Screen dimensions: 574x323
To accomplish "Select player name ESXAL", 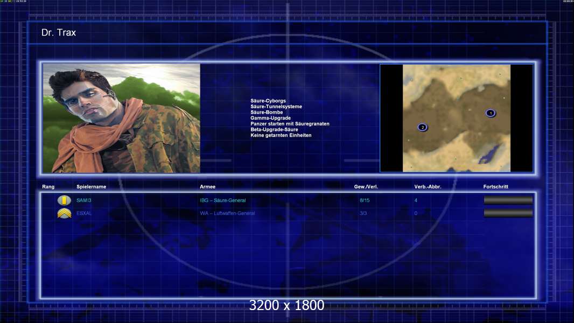I will click(84, 213).
